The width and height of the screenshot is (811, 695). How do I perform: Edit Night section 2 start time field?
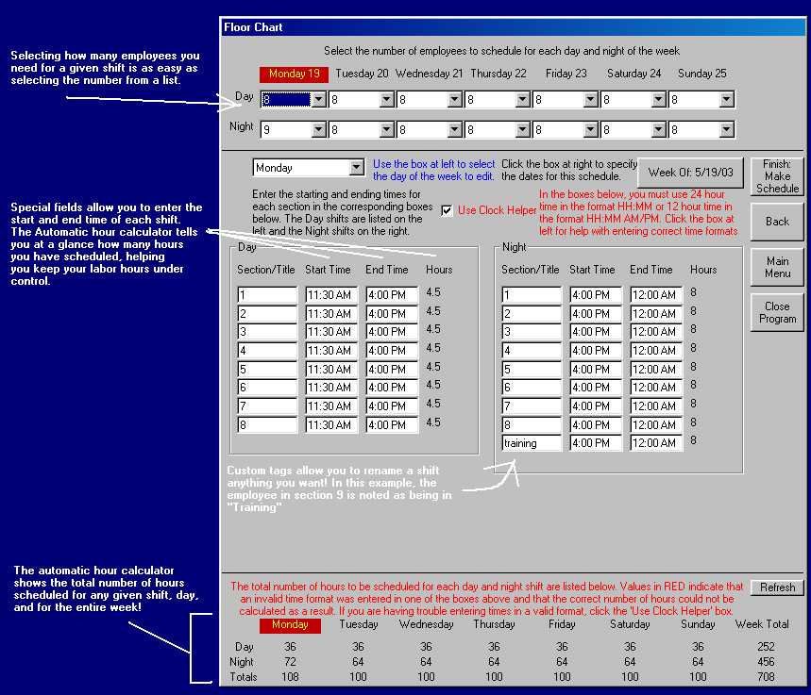pos(596,313)
